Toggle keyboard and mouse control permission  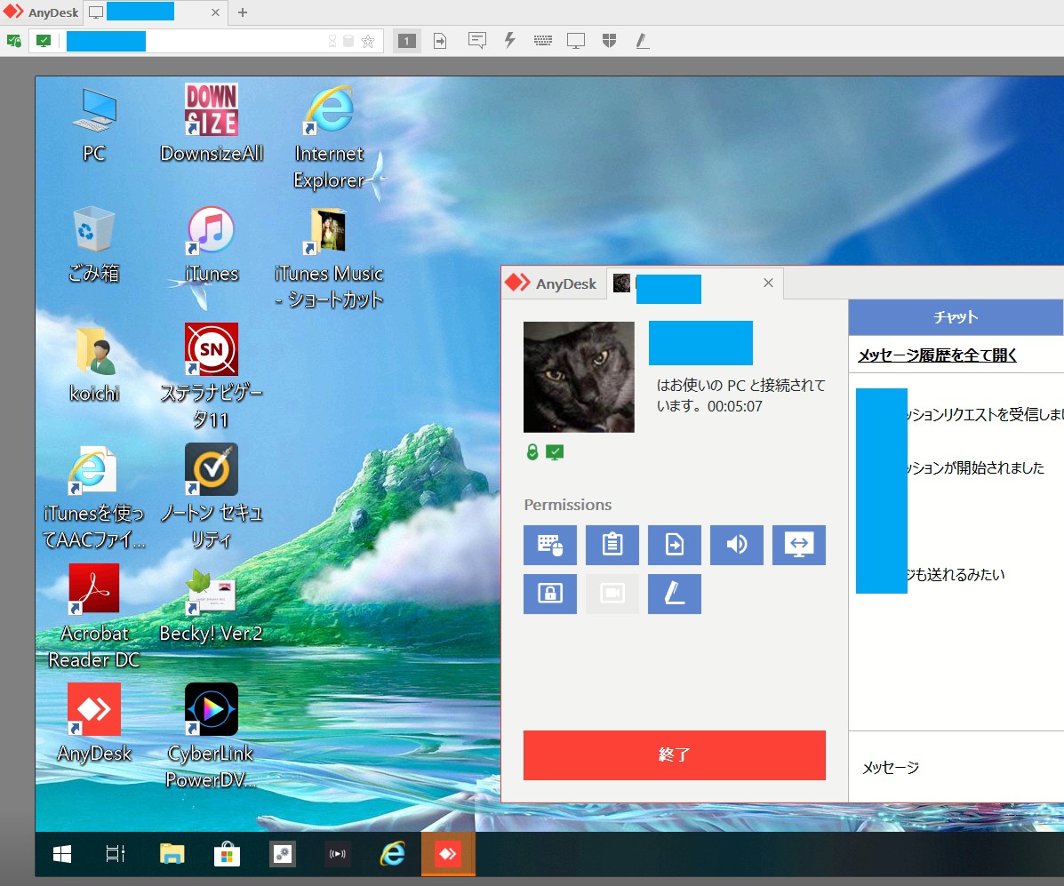[x=550, y=545]
